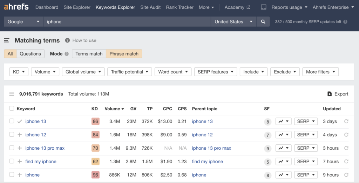Open the Word count filter dropdown
This screenshot has width=359, height=183.
pos(173,72)
